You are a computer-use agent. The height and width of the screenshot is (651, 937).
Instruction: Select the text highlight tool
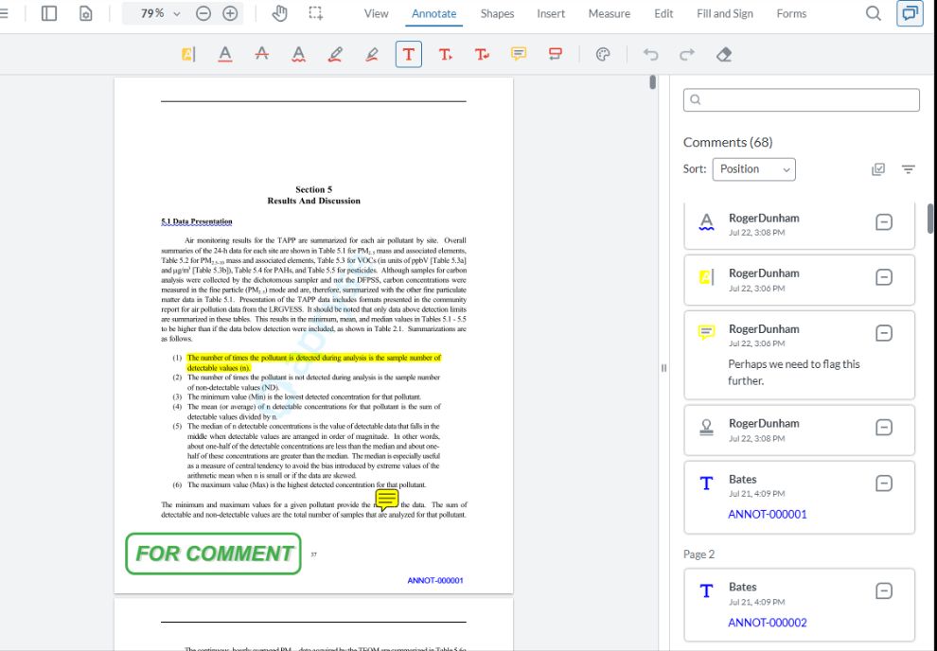188,54
